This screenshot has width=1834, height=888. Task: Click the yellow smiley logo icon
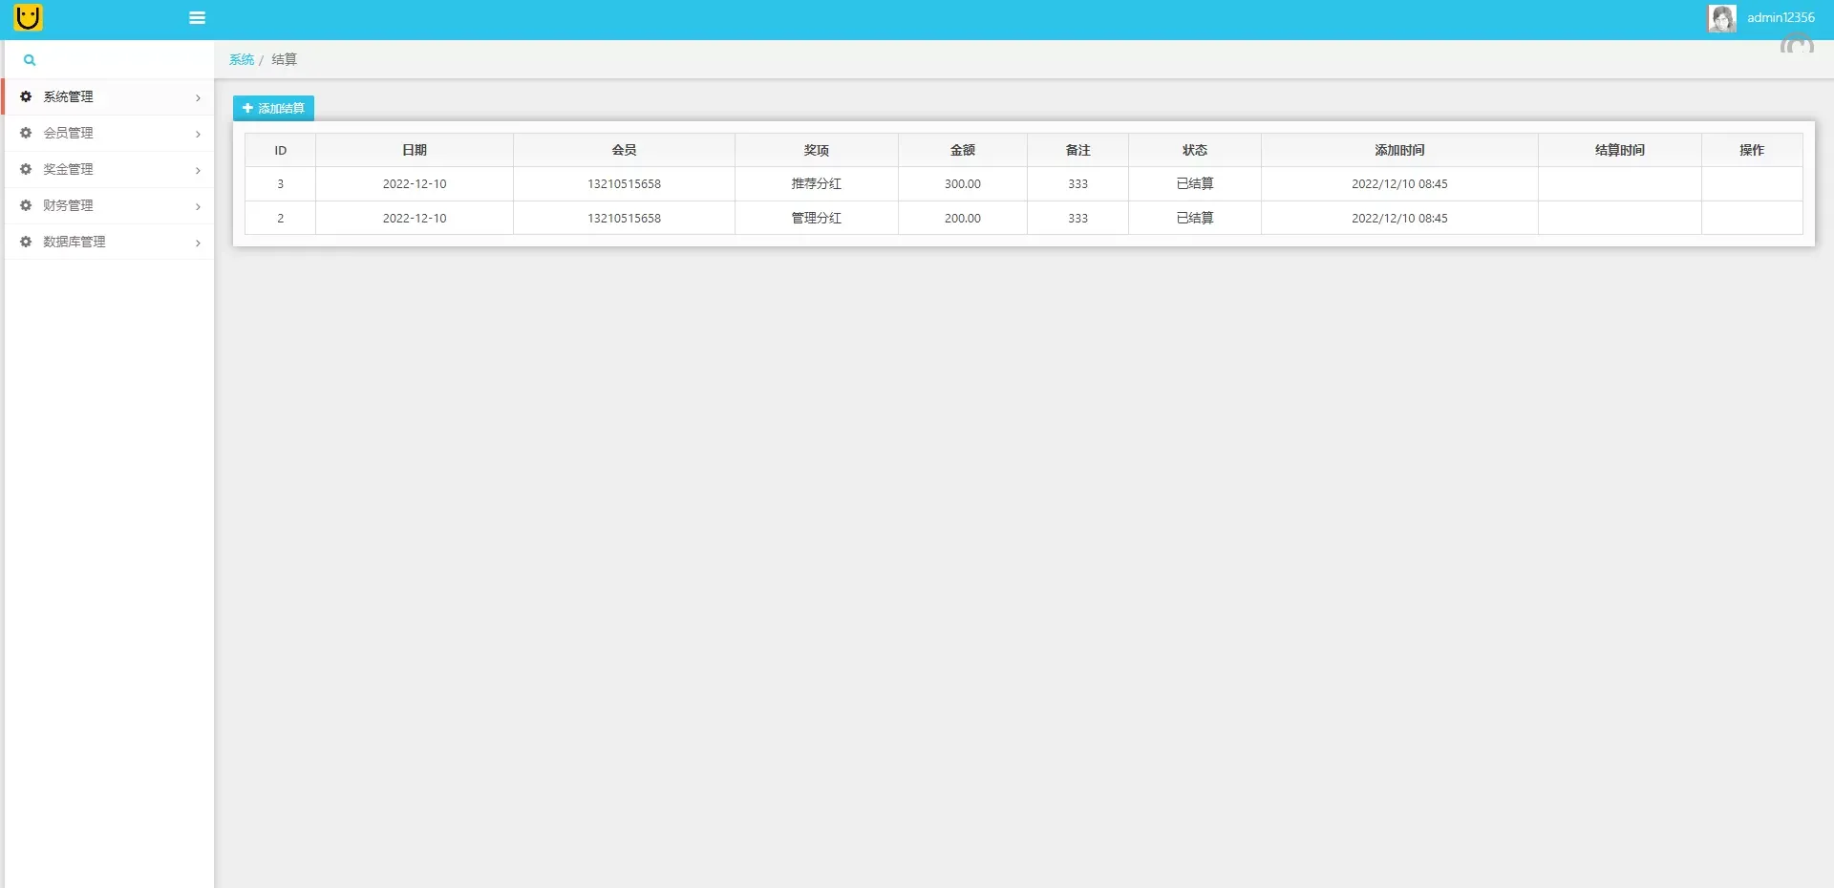pyautogui.click(x=29, y=17)
